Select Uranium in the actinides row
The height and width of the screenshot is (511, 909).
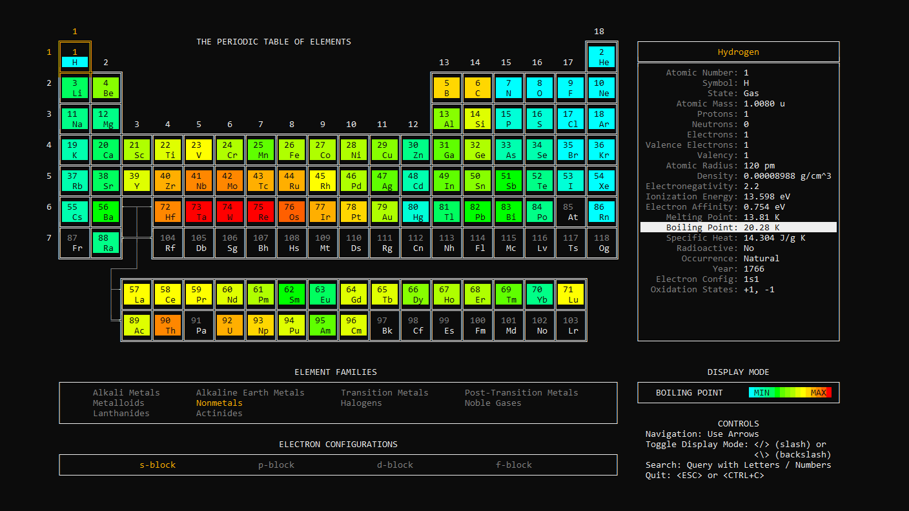(230, 324)
